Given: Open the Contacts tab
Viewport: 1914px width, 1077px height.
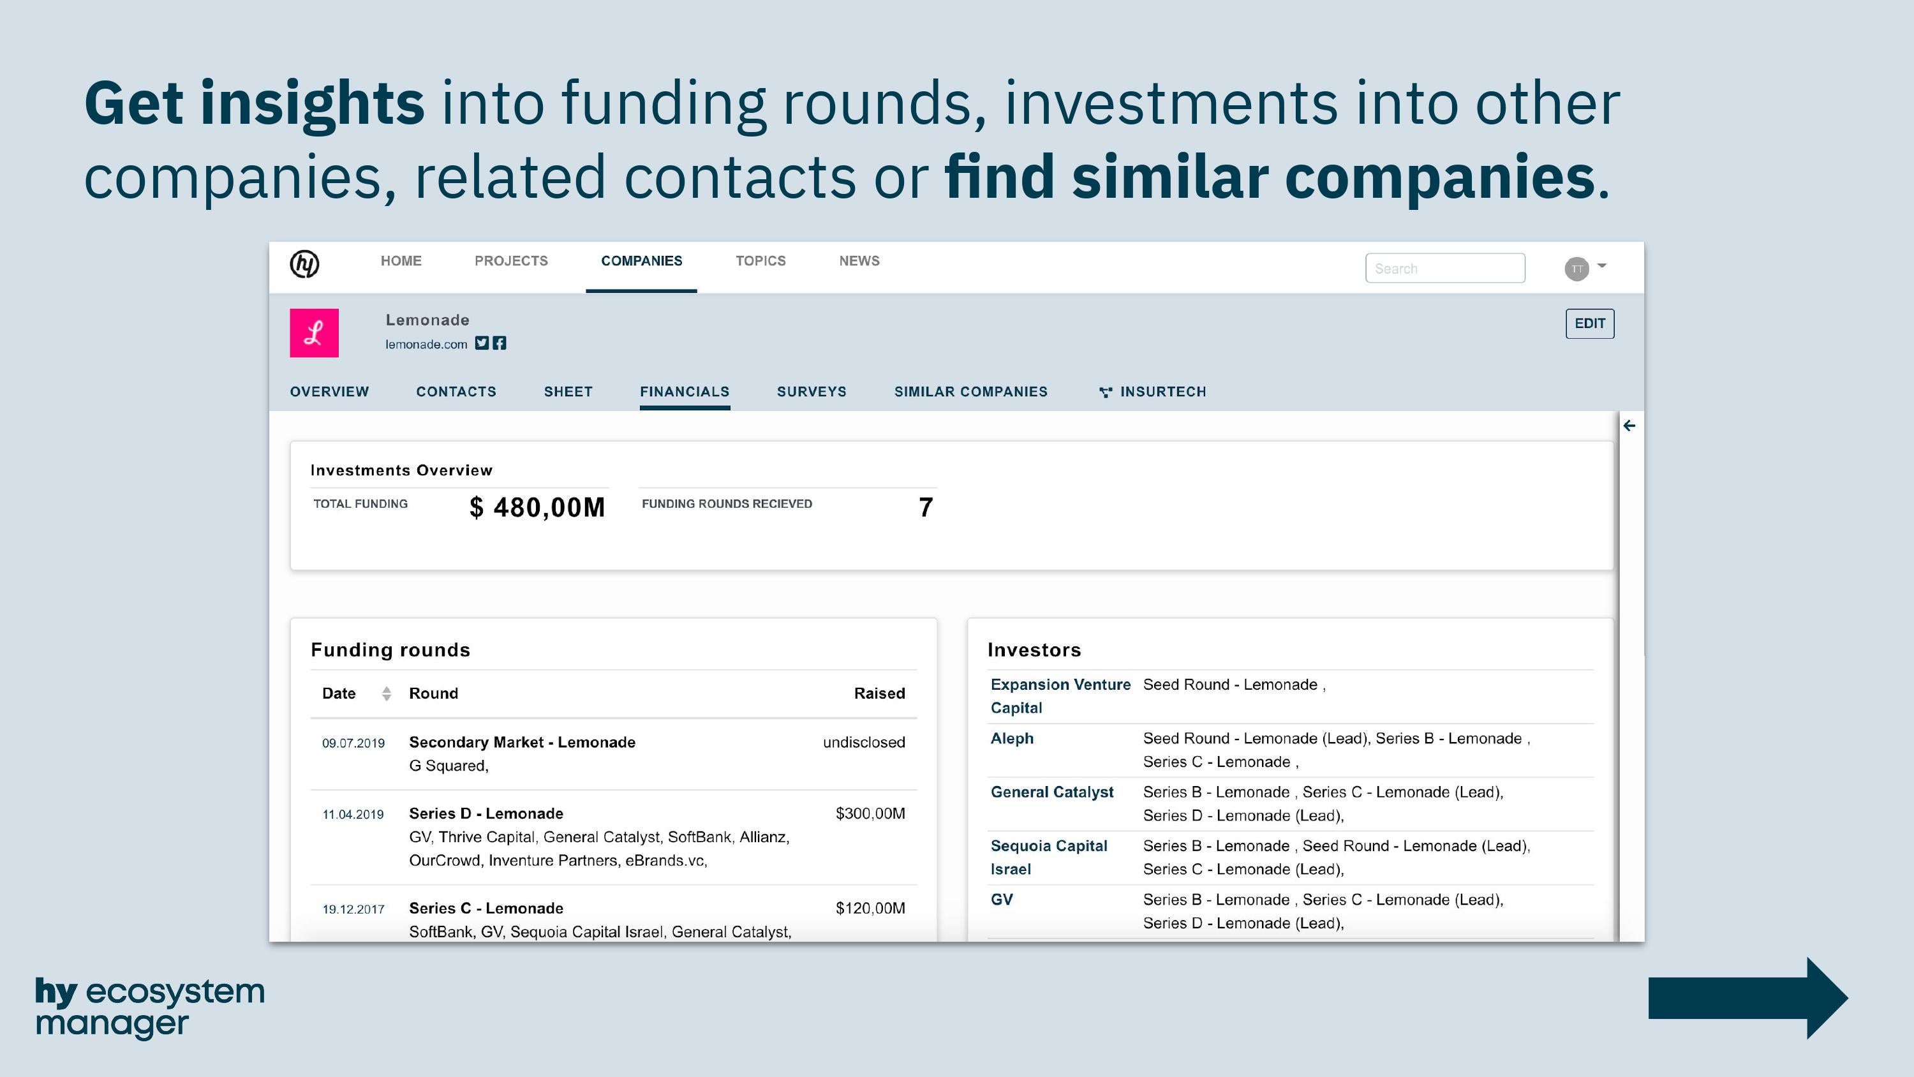Looking at the screenshot, I should click(456, 392).
